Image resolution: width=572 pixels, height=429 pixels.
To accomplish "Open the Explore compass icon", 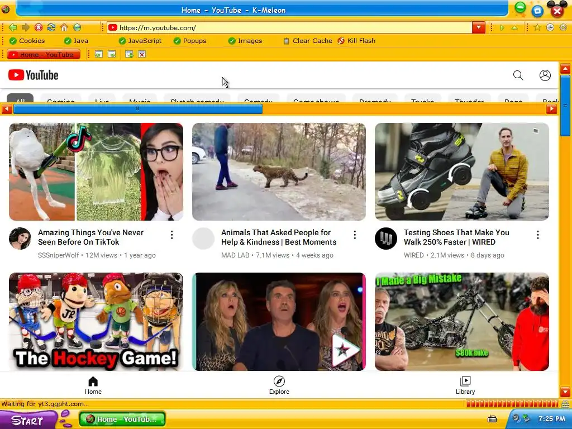I will [x=279, y=381].
